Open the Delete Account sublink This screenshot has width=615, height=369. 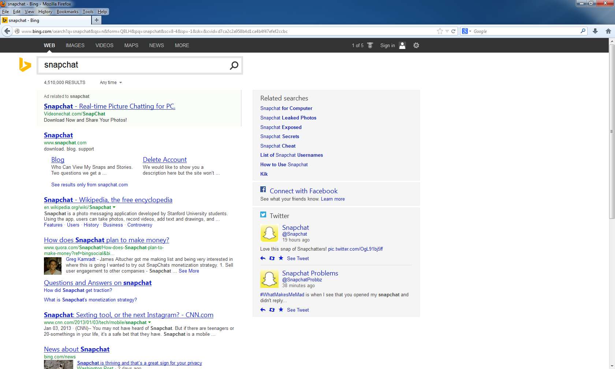pyautogui.click(x=165, y=160)
